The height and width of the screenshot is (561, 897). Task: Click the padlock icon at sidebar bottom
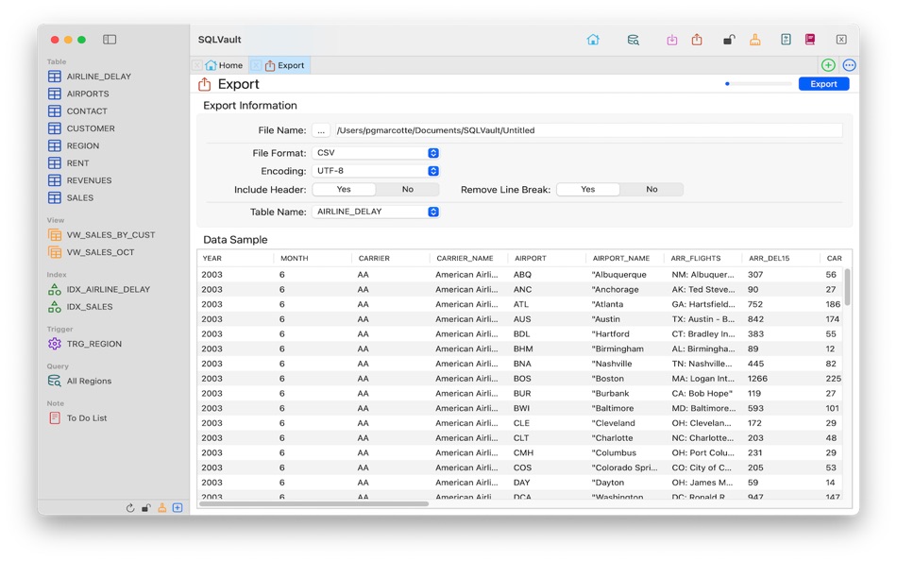click(x=145, y=508)
